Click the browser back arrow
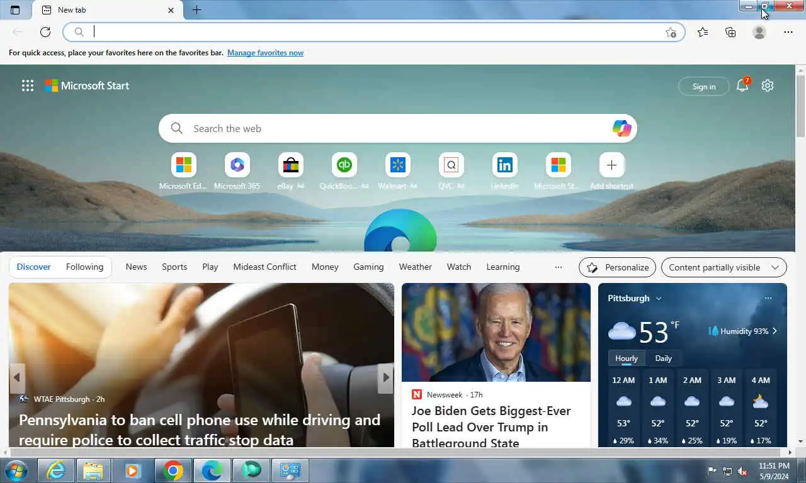The width and height of the screenshot is (806, 483). pos(18,32)
